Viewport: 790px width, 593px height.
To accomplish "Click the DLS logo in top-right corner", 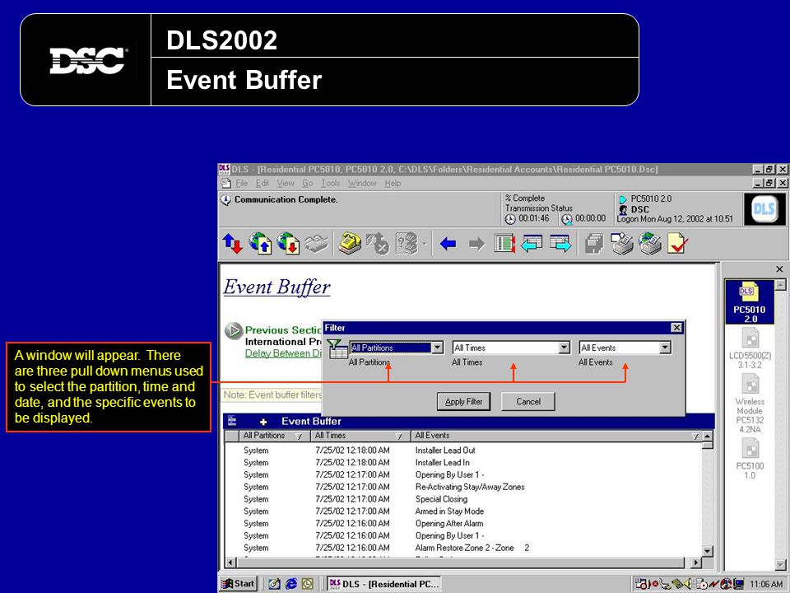I will tap(764, 208).
